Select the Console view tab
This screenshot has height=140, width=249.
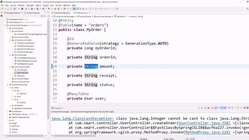57,108
